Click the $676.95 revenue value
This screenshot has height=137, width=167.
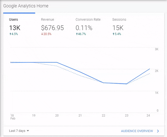tap(52, 28)
